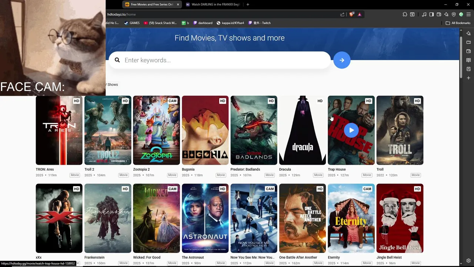Click One Battle After Another title link

pos(298,257)
